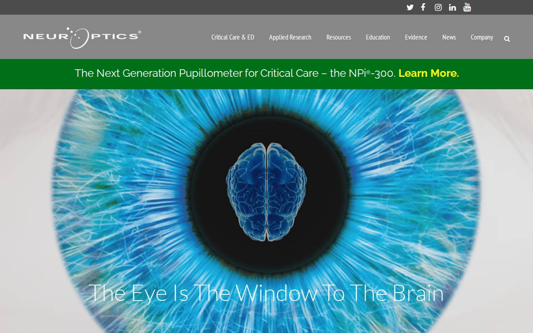Open the Facebook social link
533x333 pixels.
click(423, 7)
